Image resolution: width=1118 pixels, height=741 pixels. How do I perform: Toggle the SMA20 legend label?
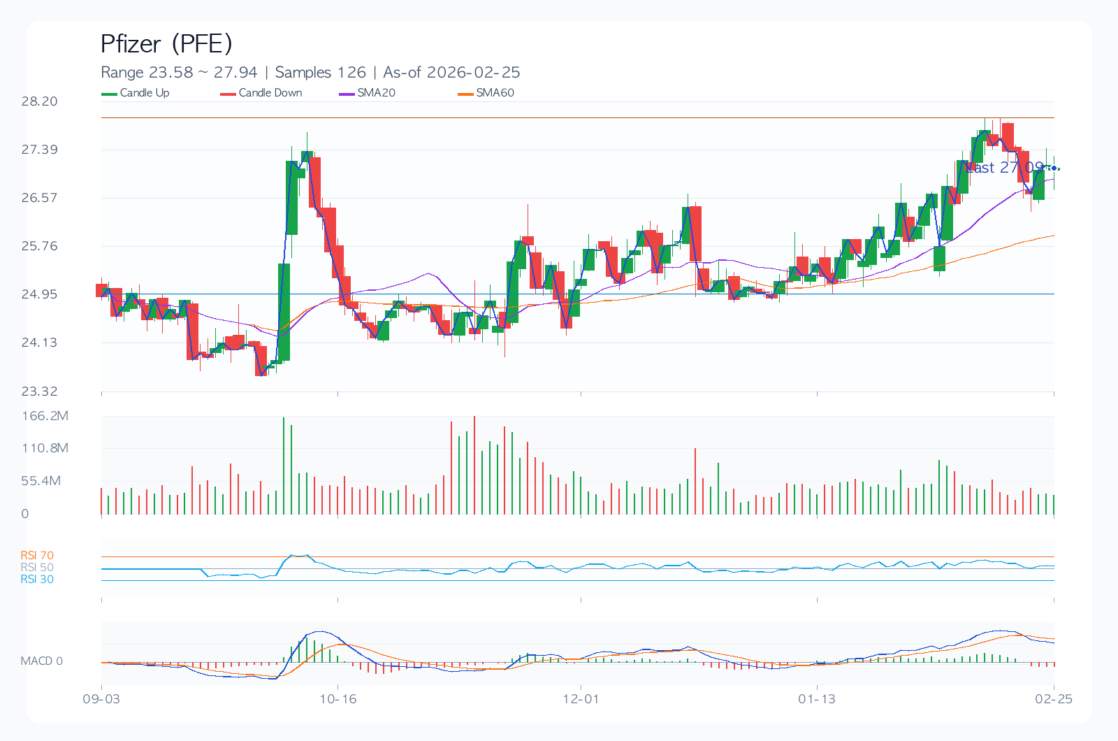click(x=376, y=93)
